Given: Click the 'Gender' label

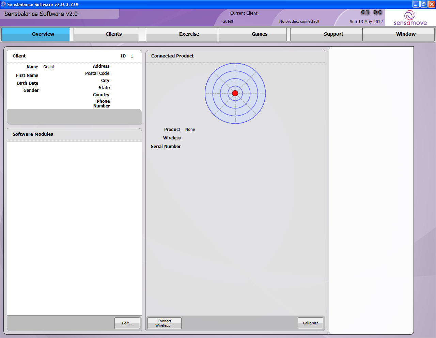Looking at the screenshot, I should coord(31,90).
